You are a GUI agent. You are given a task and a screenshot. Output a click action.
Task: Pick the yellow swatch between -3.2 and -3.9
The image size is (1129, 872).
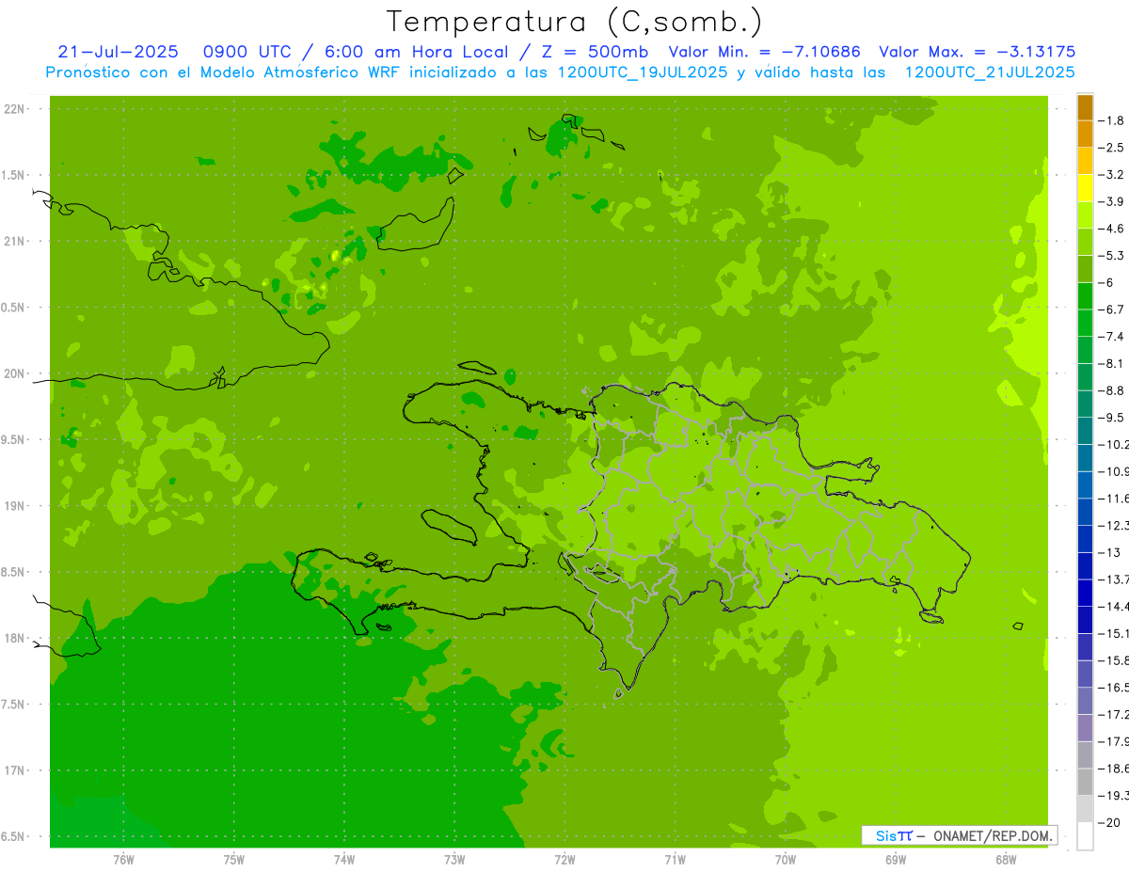[1085, 188]
